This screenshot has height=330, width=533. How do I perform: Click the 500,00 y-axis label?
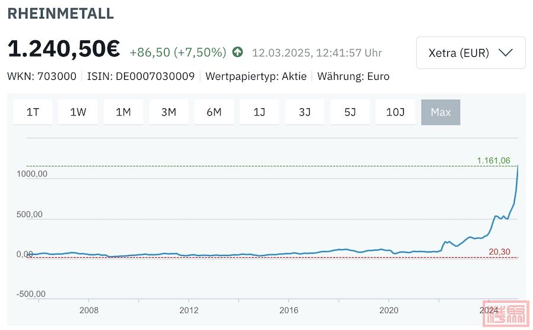pyautogui.click(x=30, y=215)
